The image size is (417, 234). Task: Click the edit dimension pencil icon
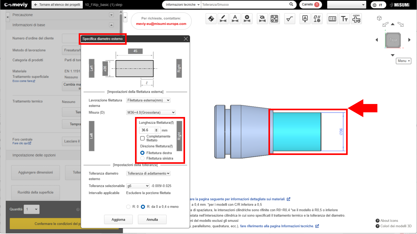point(223,19)
